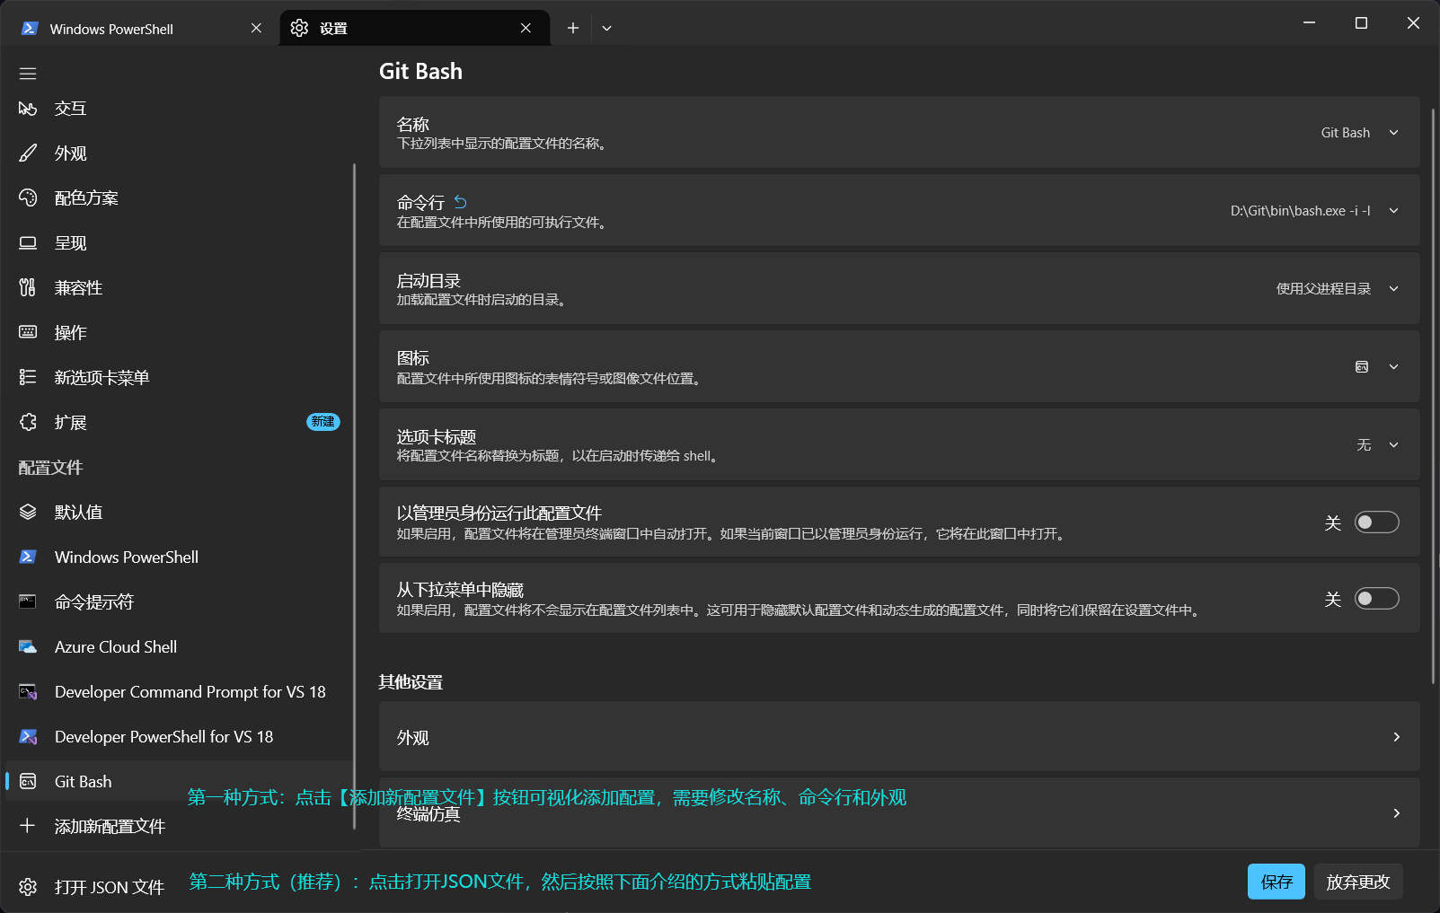
Task: Select 操作 in the settings sidebar
Action: tap(178, 333)
